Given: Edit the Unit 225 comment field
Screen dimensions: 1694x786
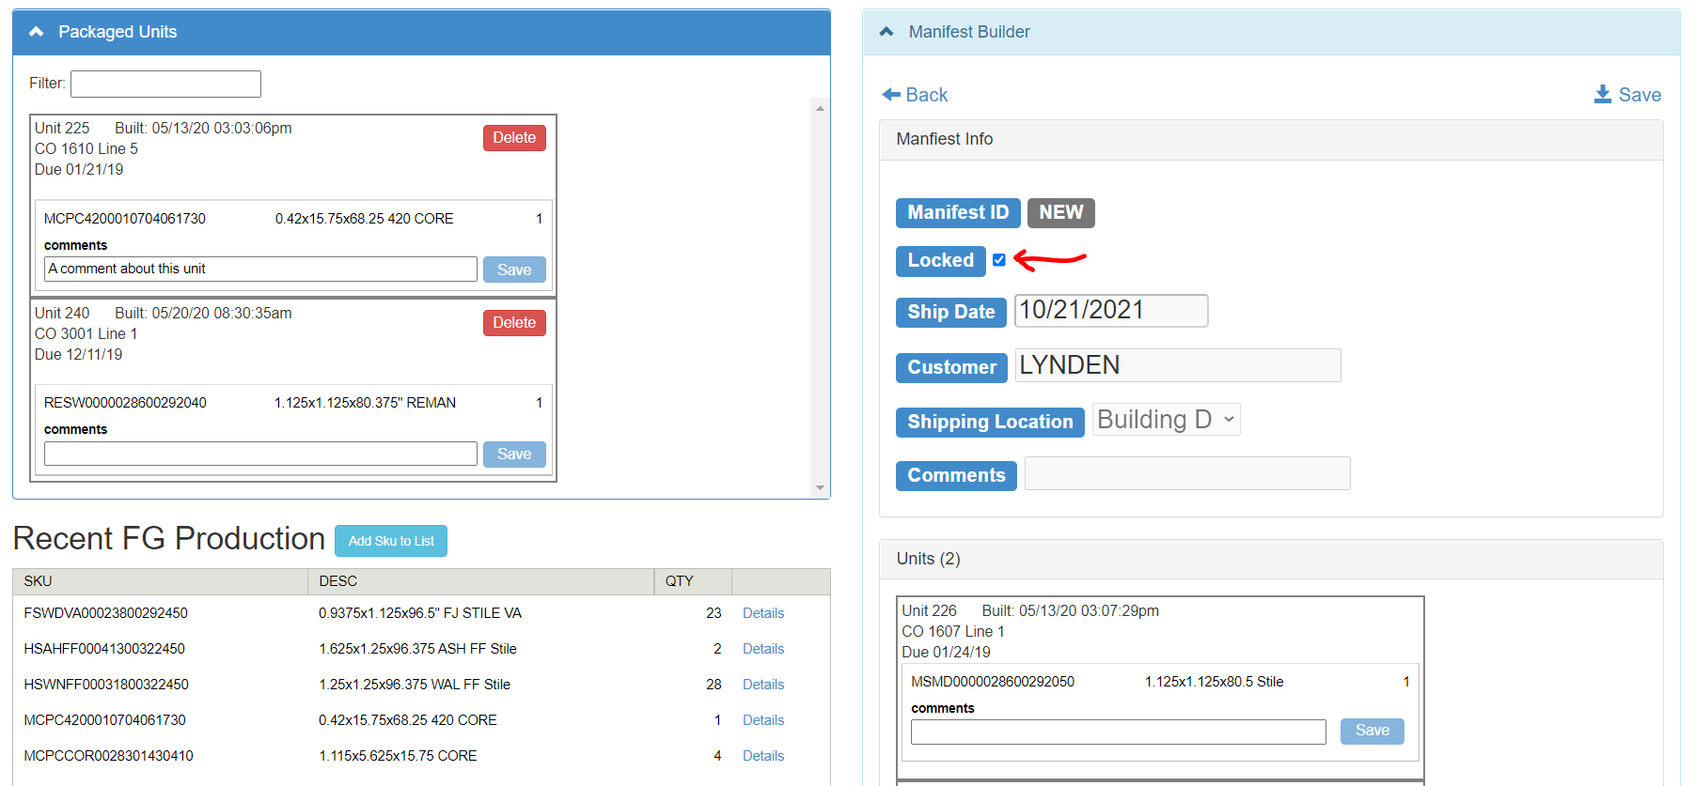Looking at the screenshot, I should click(x=260, y=269).
